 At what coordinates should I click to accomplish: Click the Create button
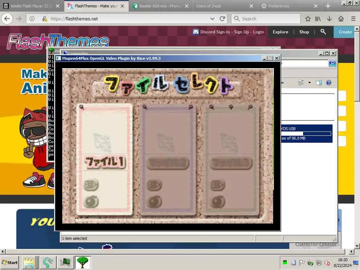pyautogui.click(x=345, y=32)
